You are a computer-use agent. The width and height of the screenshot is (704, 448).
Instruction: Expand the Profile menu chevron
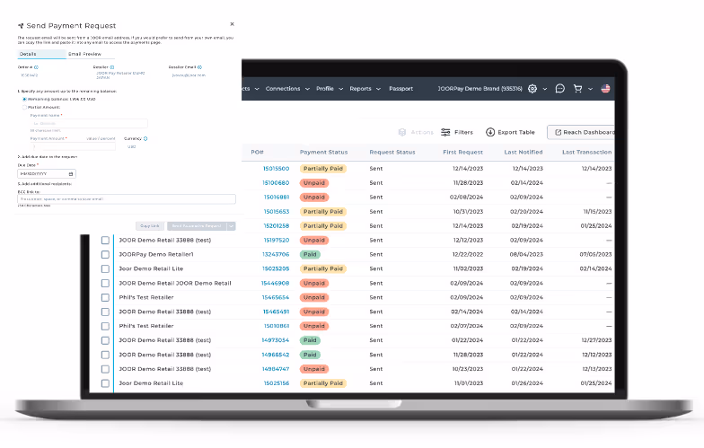(341, 89)
